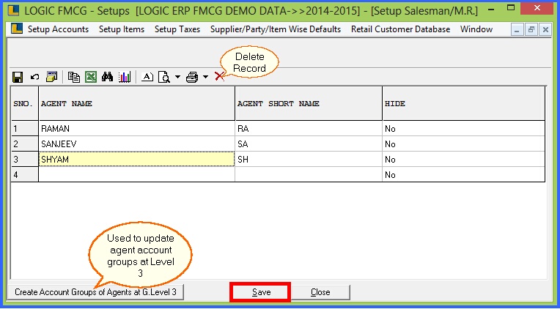Image resolution: width=560 pixels, height=309 pixels.
Task: Export to Excel using the green icon
Action: (x=90, y=76)
